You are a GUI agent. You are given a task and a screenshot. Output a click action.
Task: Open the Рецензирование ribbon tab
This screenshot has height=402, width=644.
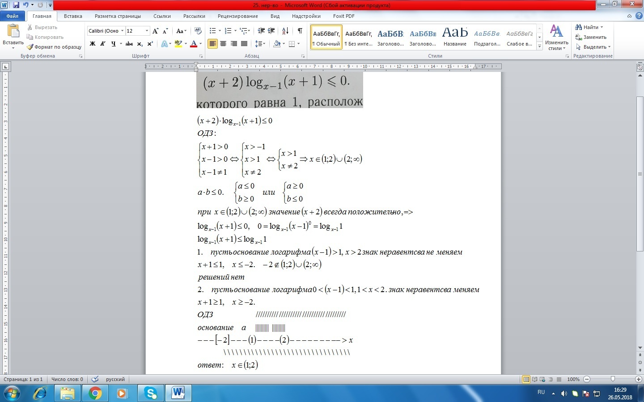pos(237,16)
